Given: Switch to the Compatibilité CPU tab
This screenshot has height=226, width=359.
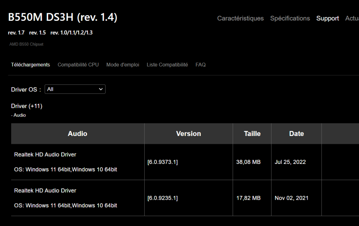Looking at the screenshot, I should coord(78,65).
